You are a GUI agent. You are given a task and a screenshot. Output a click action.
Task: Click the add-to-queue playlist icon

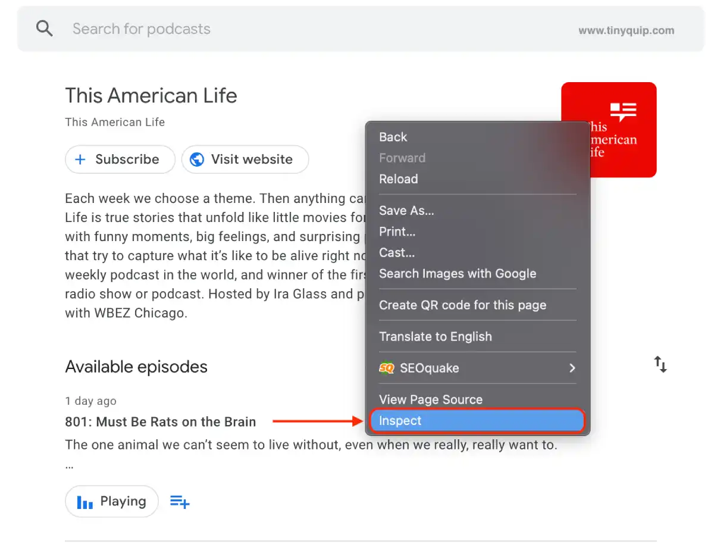[x=180, y=501]
